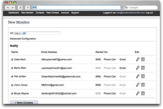This screenshot has height=109, width=163.
Task: Go back with the browser back arrow
Action: [8, 7]
